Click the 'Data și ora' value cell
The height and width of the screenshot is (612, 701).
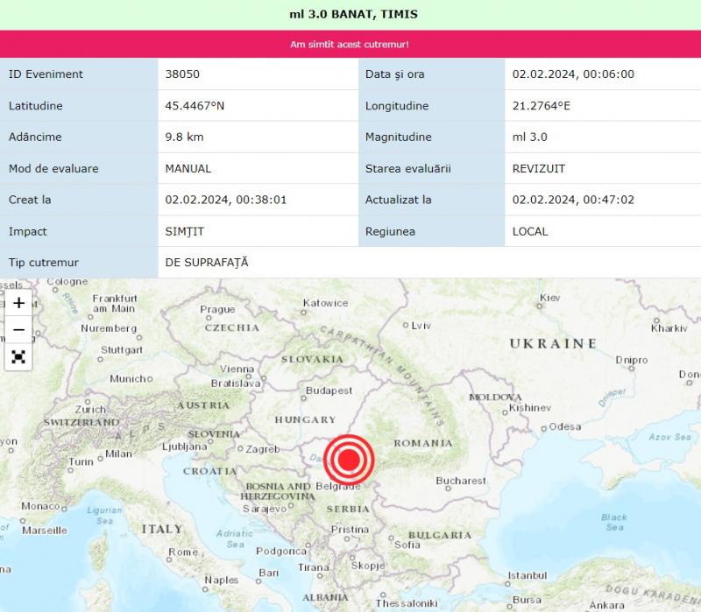pos(573,74)
